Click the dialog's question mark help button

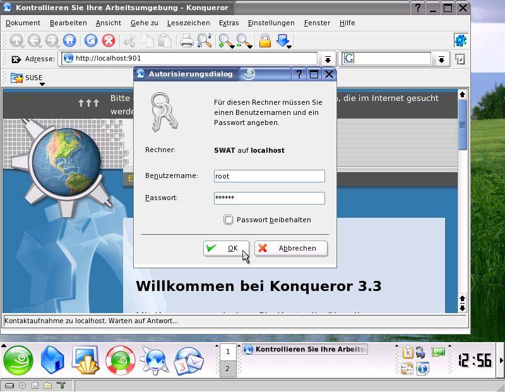click(x=299, y=74)
